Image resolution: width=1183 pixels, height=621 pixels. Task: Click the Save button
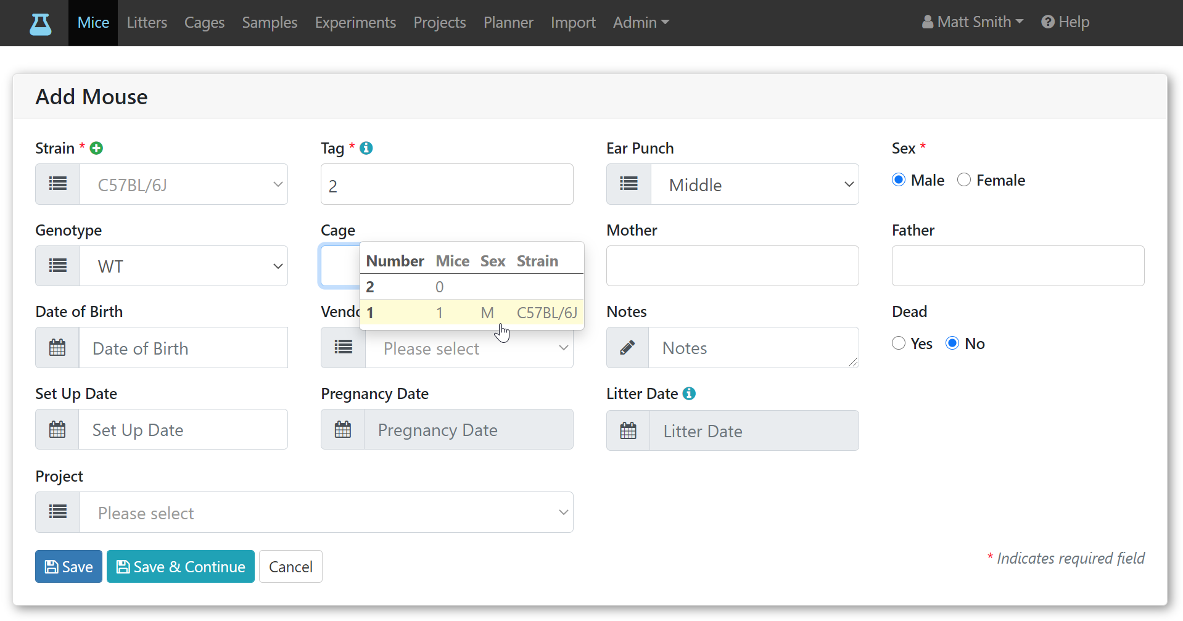[x=68, y=566]
